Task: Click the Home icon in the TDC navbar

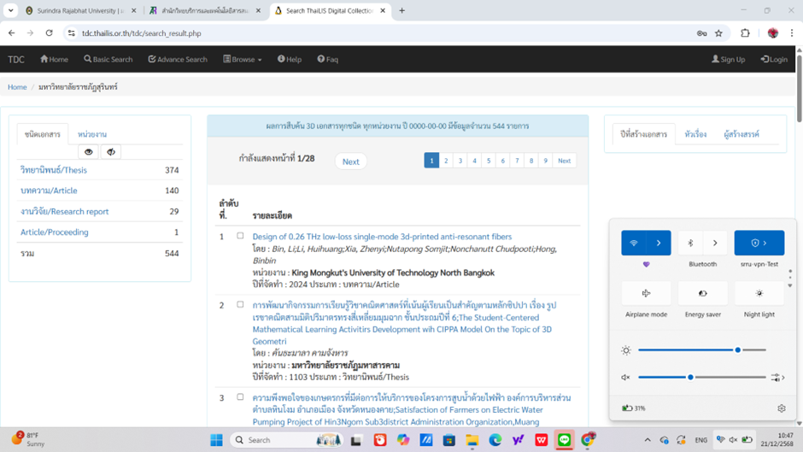Action: [x=44, y=60]
